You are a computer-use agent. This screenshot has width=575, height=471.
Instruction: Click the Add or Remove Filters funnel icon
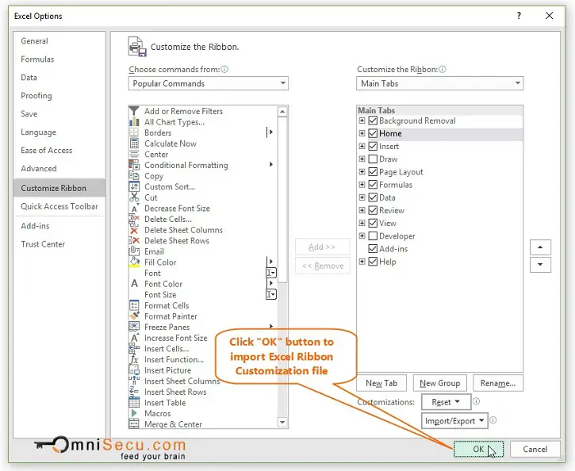click(134, 111)
